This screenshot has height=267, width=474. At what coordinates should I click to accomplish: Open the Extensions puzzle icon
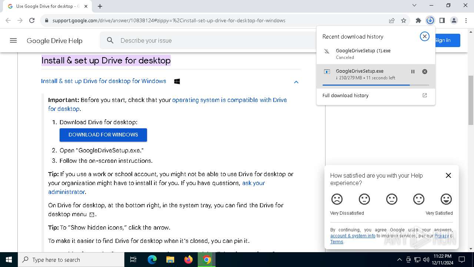pos(418,20)
